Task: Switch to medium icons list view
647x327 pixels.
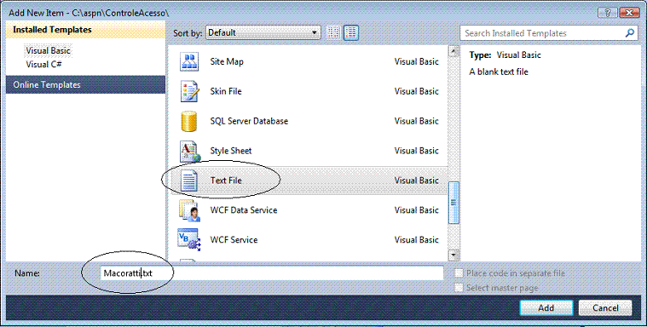Action: click(350, 32)
